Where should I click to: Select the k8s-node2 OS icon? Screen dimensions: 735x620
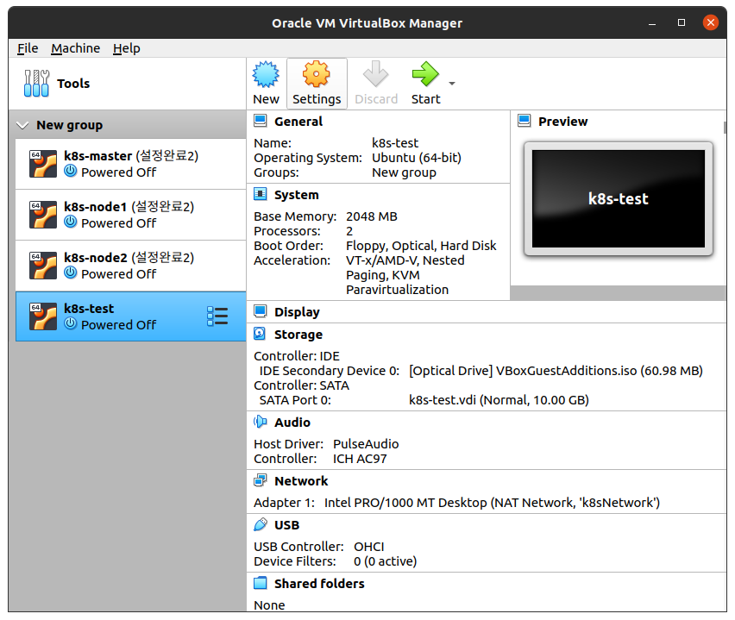point(43,266)
